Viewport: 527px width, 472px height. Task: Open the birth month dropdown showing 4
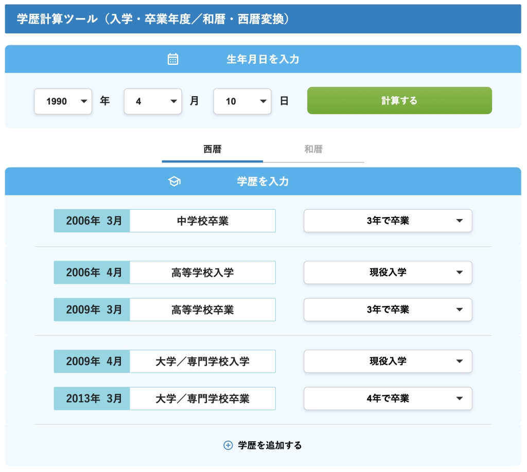coord(152,101)
